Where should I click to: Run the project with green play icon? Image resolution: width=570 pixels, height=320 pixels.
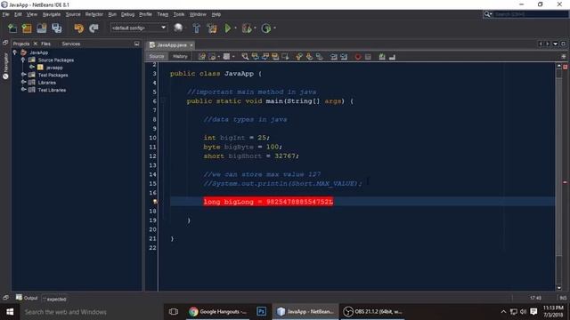(228, 28)
